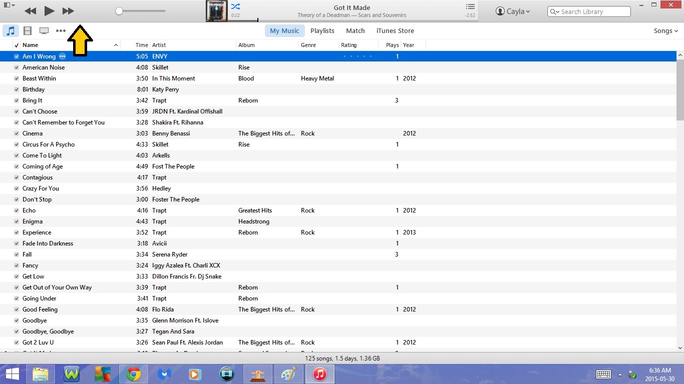Click the vertical scrollbar thumb

(x=680, y=89)
